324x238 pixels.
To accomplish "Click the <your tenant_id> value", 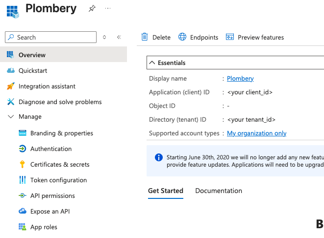I will [x=251, y=120].
